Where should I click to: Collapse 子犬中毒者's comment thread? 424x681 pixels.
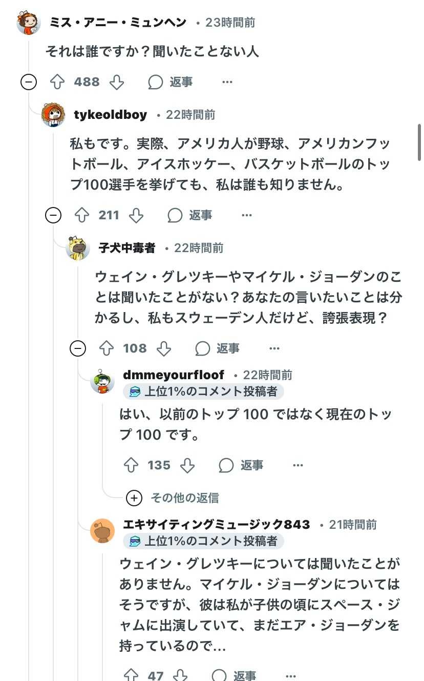coord(78,348)
